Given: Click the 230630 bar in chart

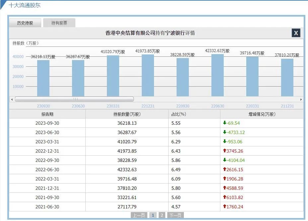Looking at the screenshot, I should click(78, 78).
